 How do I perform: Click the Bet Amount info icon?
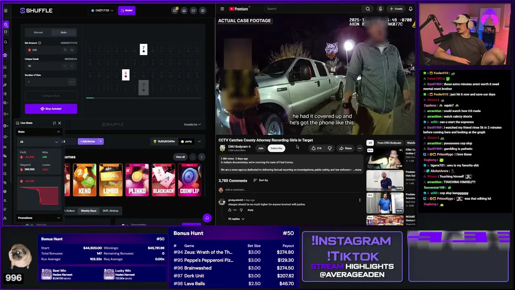(x=39, y=43)
